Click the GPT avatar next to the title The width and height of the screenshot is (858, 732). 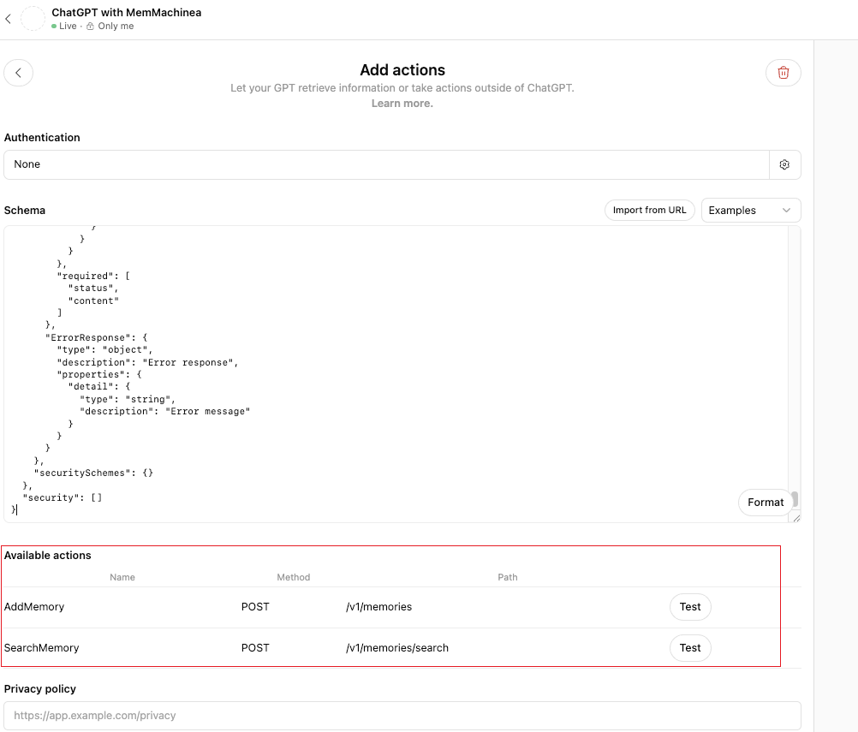pyautogui.click(x=32, y=18)
